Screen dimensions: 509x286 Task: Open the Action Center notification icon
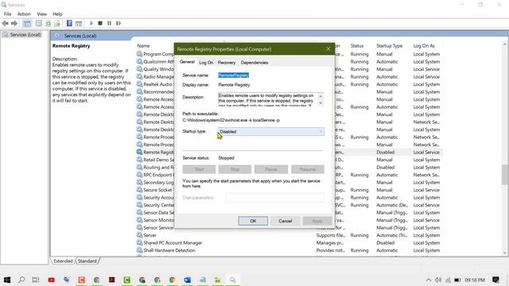click(x=495, y=280)
